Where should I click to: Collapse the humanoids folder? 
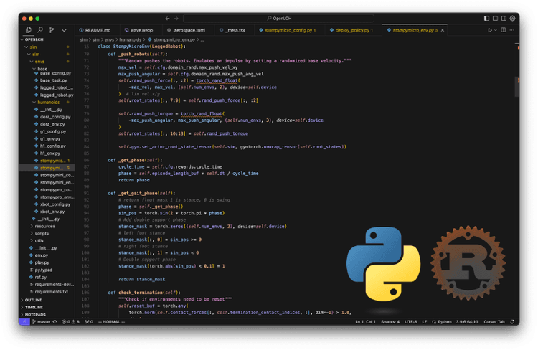(x=47, y=103)
